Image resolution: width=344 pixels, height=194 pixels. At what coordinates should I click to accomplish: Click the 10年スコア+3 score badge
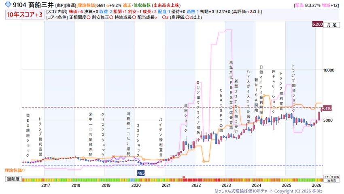(x=24, y=15)
